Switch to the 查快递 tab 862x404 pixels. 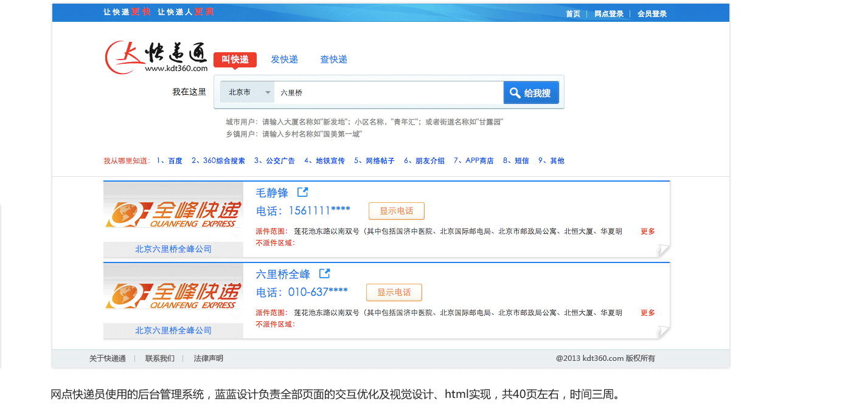333,59
